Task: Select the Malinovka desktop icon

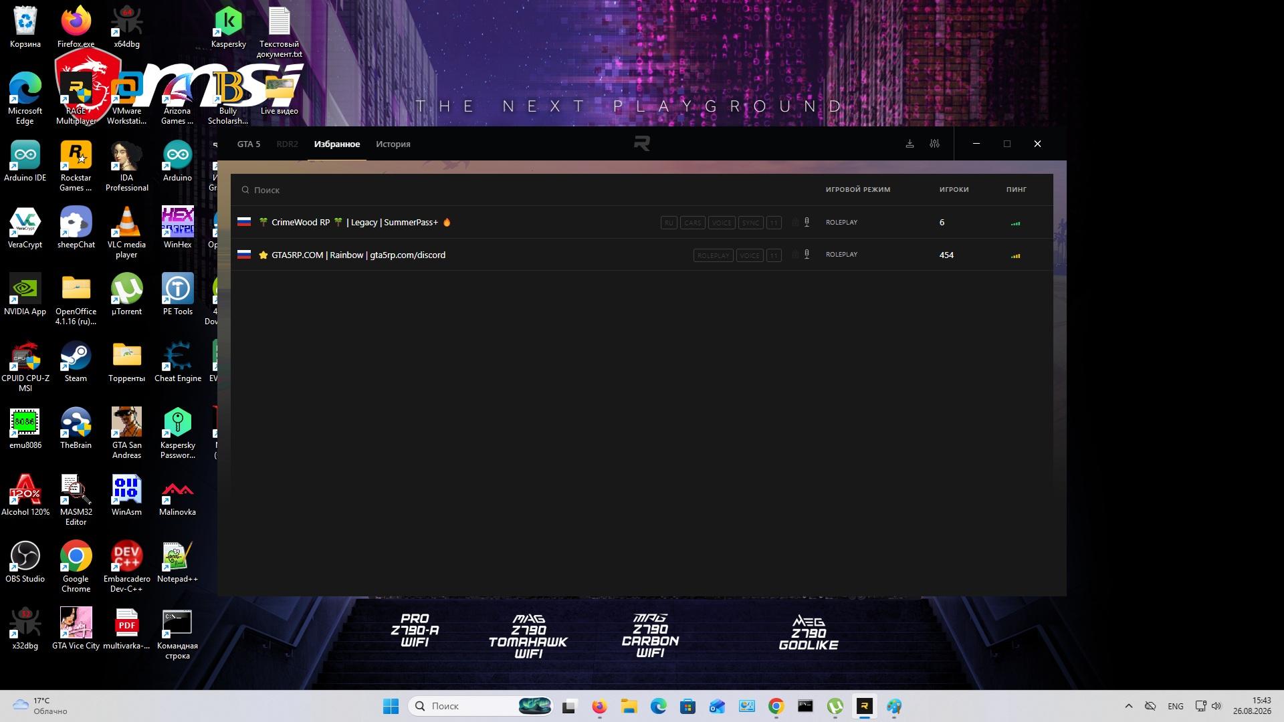Action: click(x=178, y=496)
